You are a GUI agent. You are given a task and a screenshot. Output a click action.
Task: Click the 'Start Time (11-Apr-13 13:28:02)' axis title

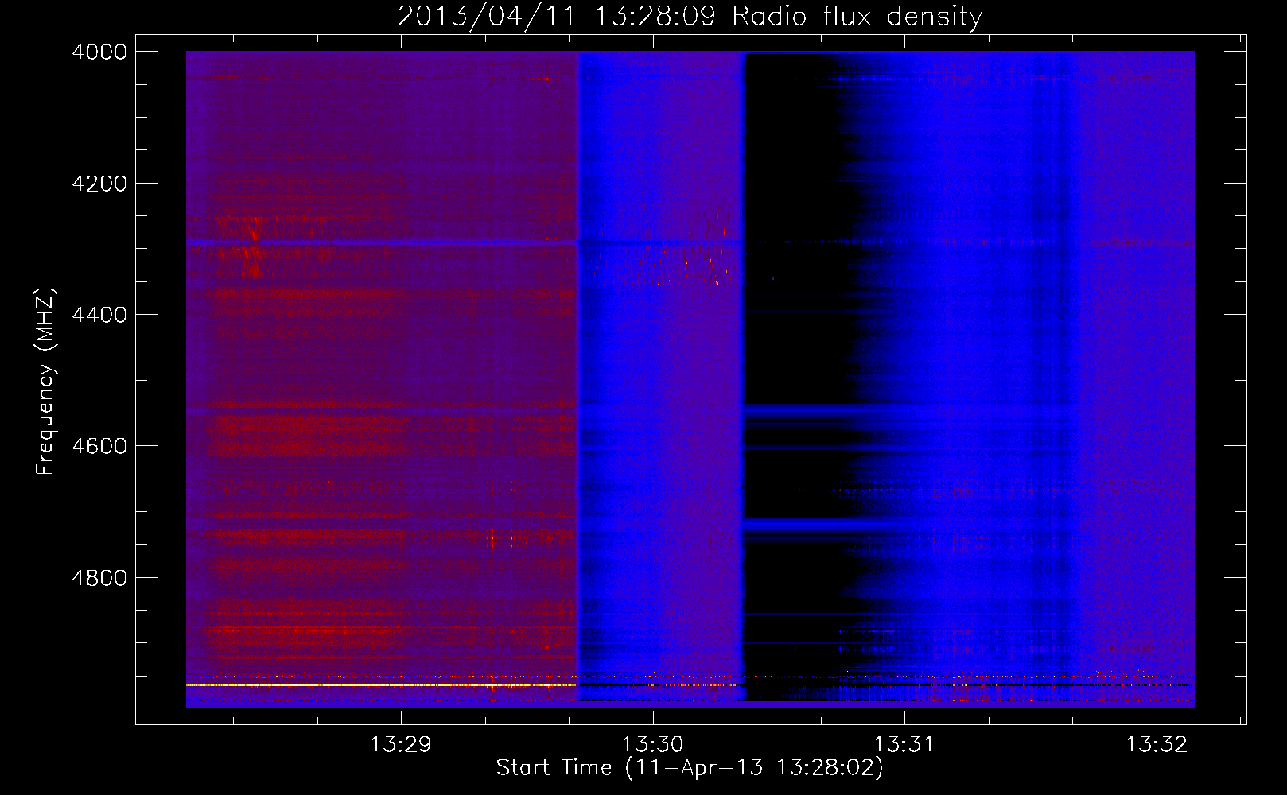(x=690, y=768)
